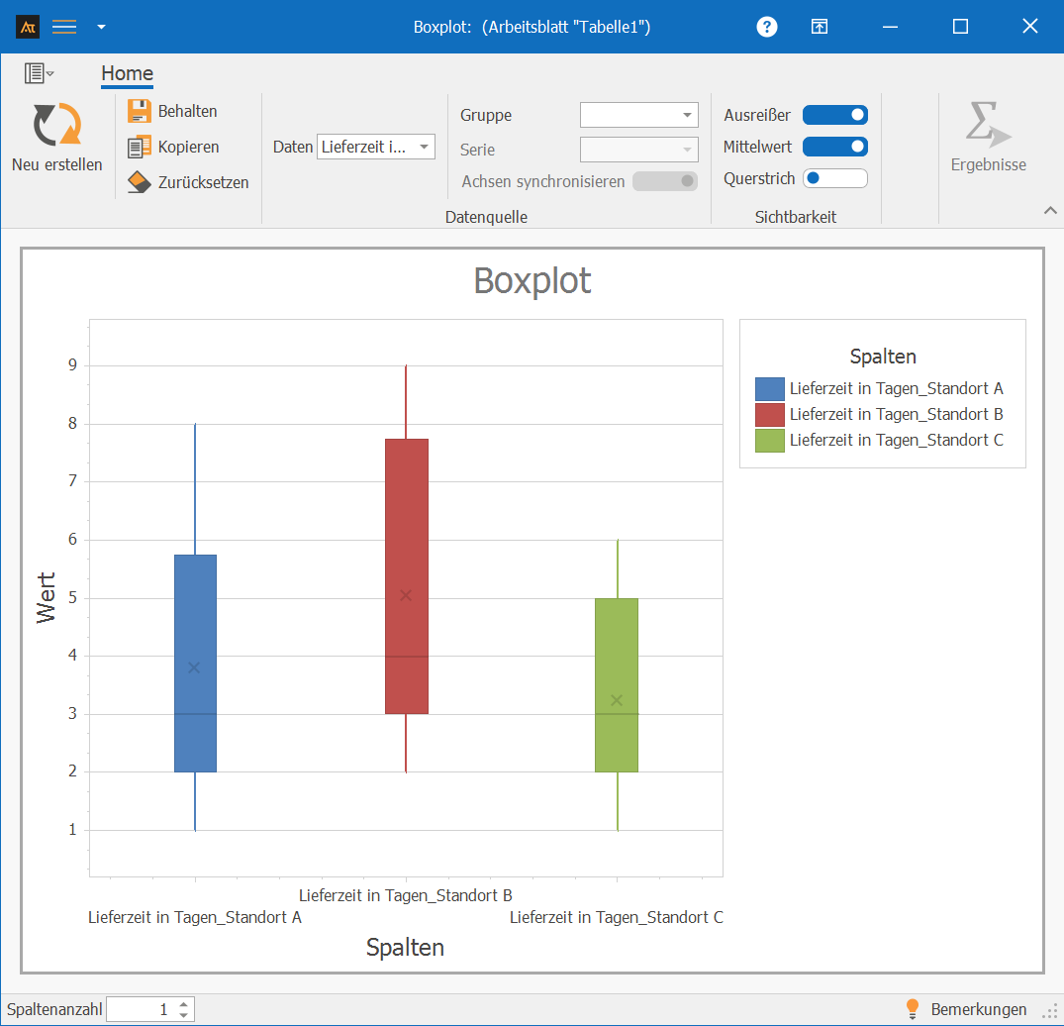This screenshot has height=1026, width=1064.
Task: Open the Daten dropdown
Action: 376,148
